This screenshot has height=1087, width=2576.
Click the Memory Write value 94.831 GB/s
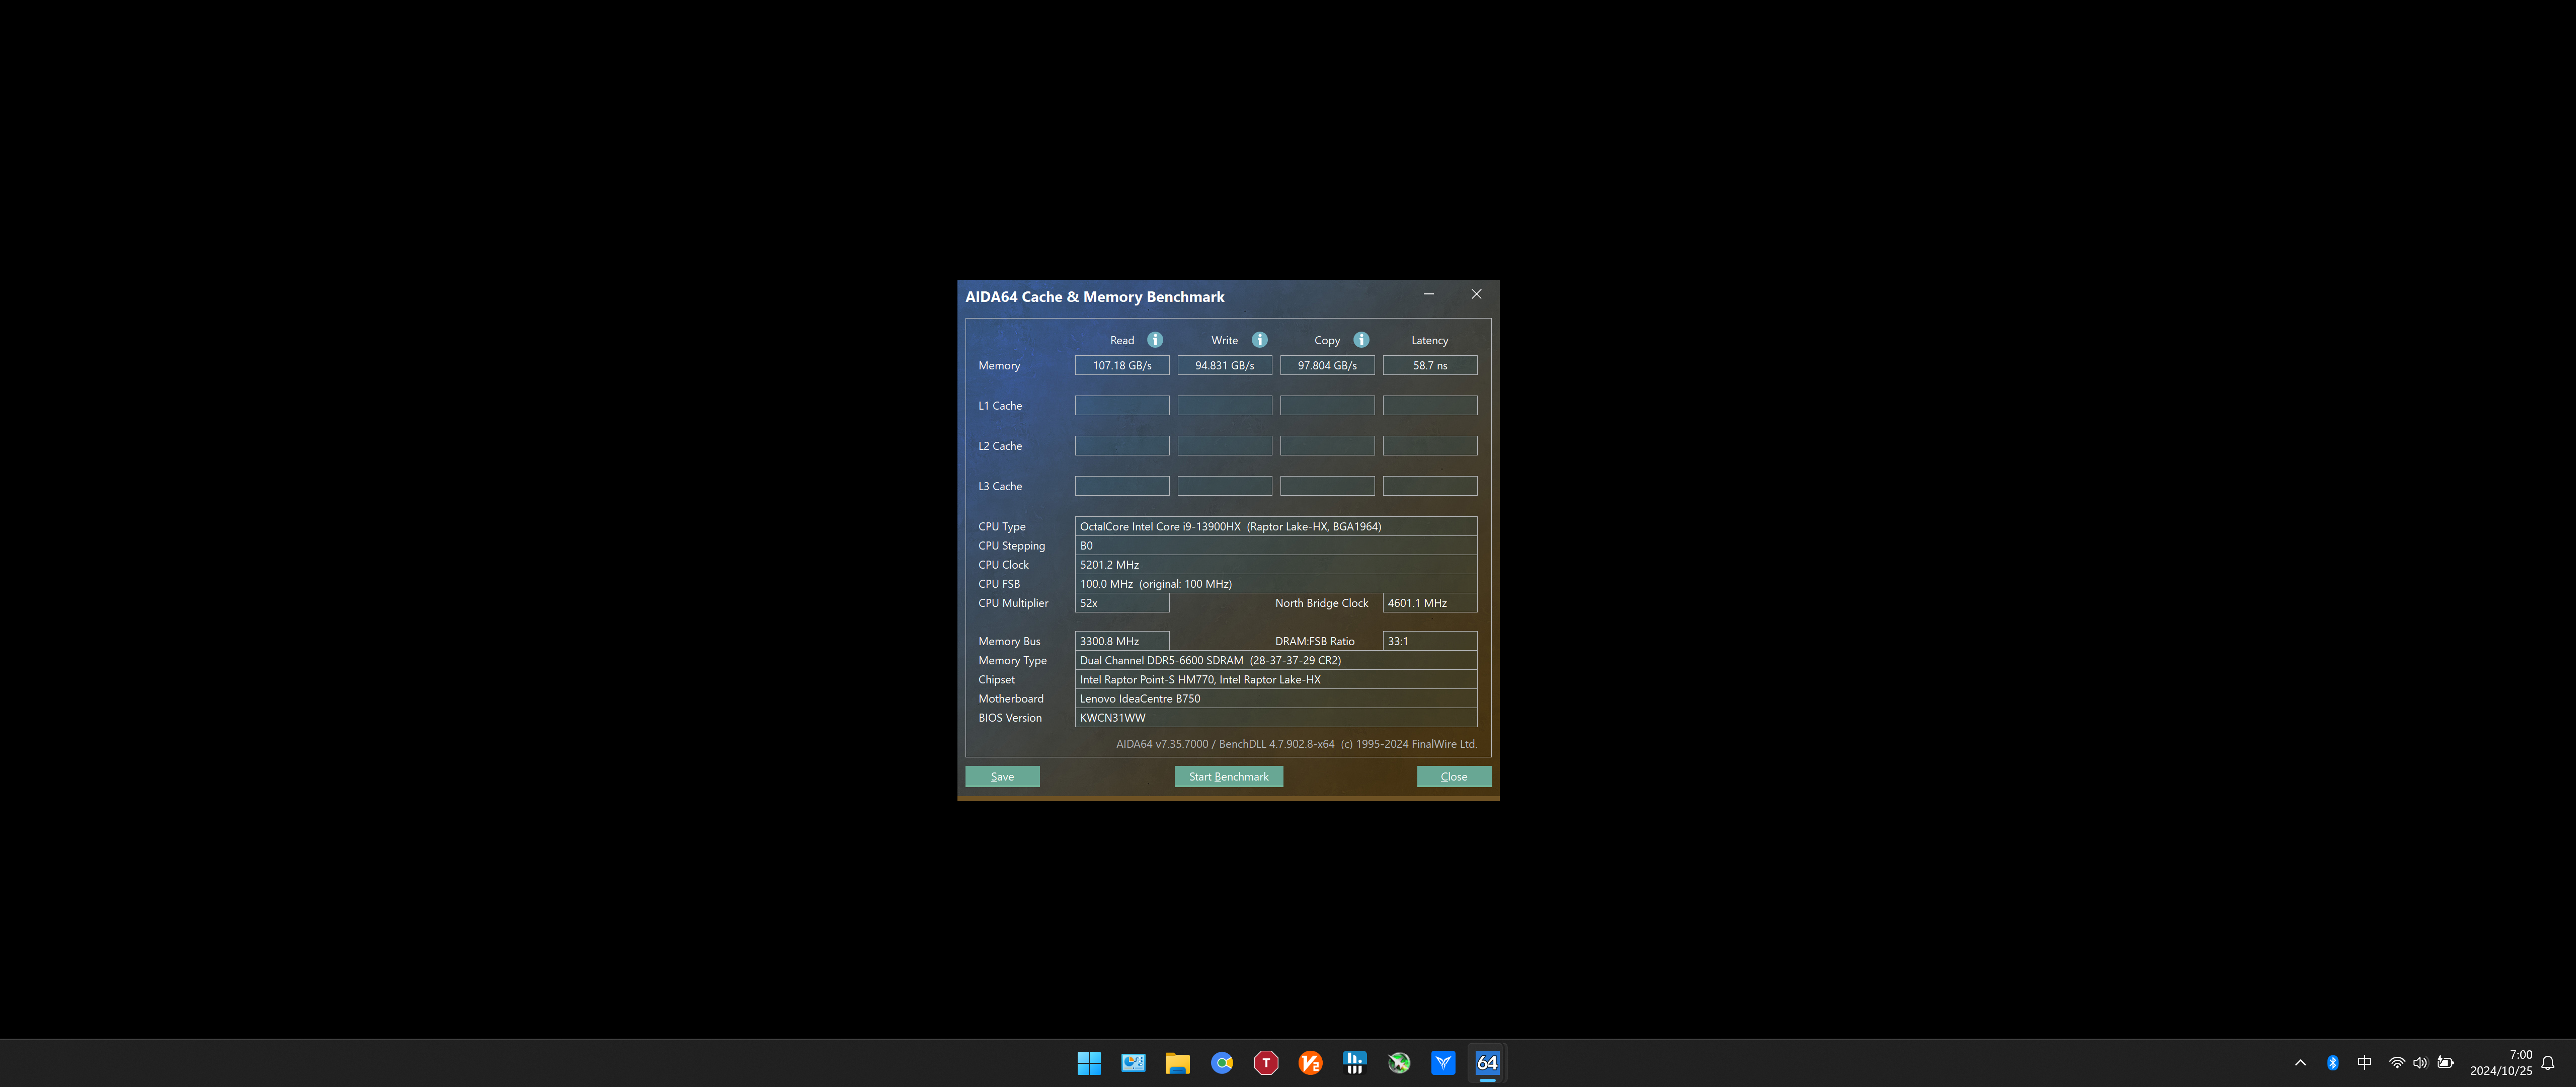[x=1224, y=366]
